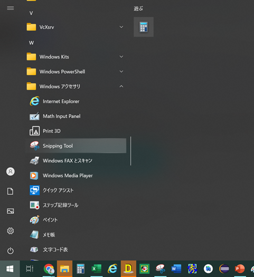This screenshot has width=254, height=277.
Task: Open the calculator tile under 遊ぶ
Action: (x=144, y=27)
